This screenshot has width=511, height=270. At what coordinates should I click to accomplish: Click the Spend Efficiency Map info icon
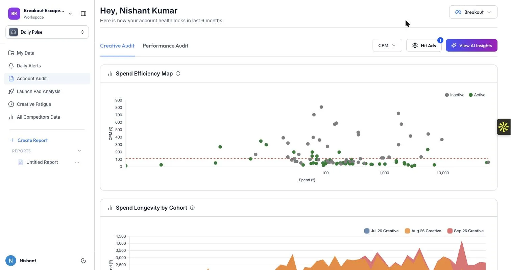pyautogui.click(x=178, y=73)
